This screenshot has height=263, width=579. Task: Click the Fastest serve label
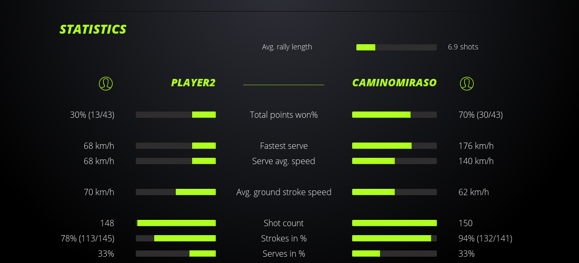coord(284,146)
